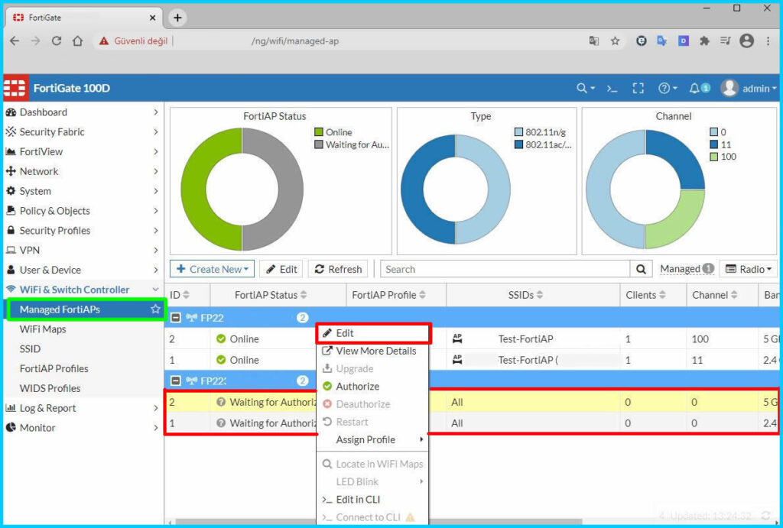Viewport: 783px width, 528px height.
Task: Choose Edit in CLI in context menu
Action: click(x=372, y=500)
